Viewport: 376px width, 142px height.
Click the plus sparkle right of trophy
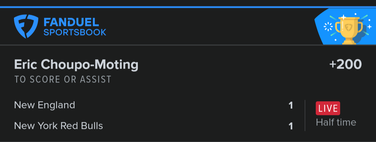369,27
